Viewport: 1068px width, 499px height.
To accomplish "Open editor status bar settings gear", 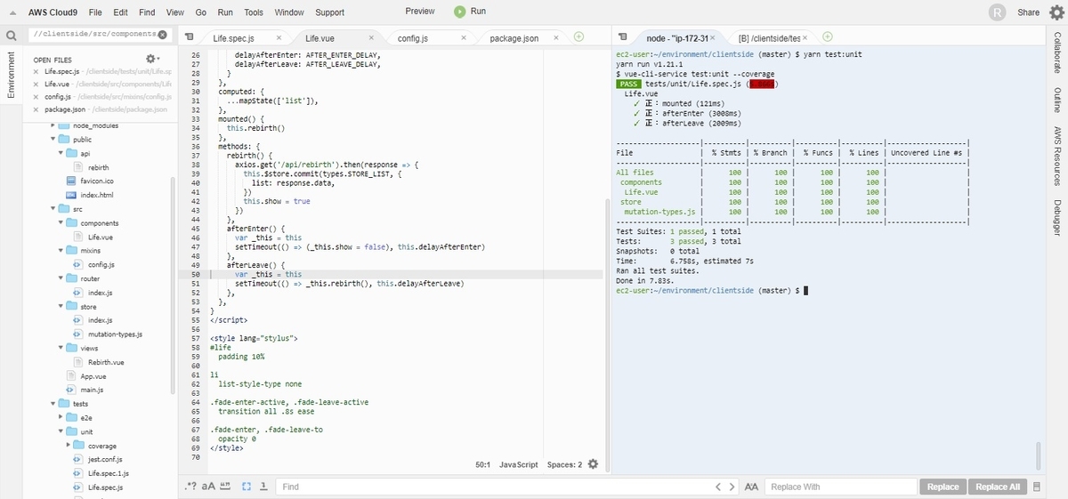I will click(593, 464).
